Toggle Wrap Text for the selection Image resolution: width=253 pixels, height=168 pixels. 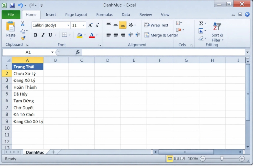tap(157, 25)
